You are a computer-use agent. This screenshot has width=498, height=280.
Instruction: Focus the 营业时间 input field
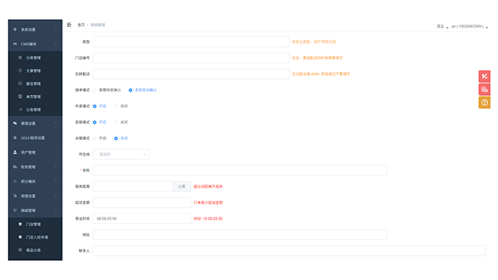[142, 218]
